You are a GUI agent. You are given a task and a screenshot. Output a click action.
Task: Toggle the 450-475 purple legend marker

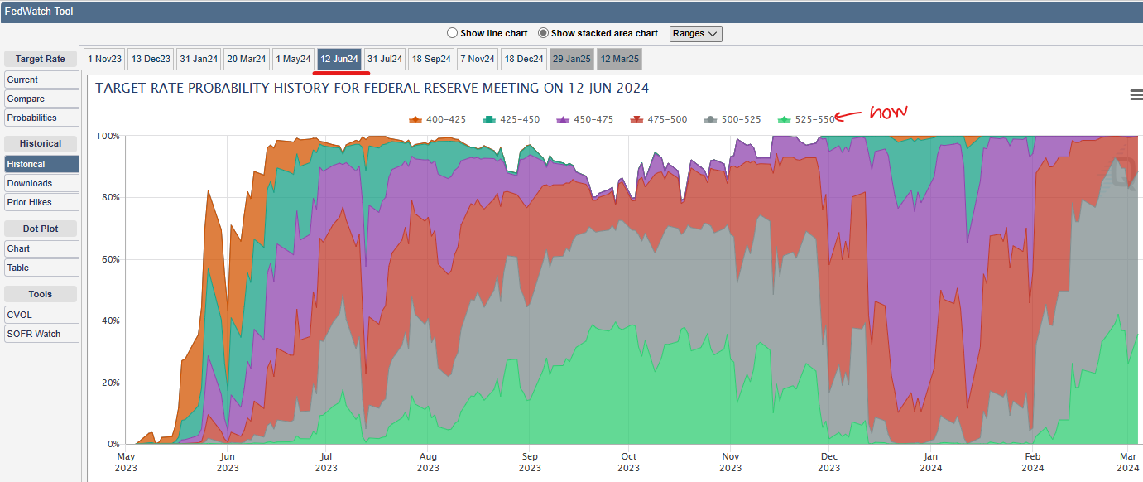[564, 119]
